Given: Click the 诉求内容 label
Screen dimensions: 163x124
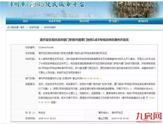Looking at the screenshot, I should 31,59.
